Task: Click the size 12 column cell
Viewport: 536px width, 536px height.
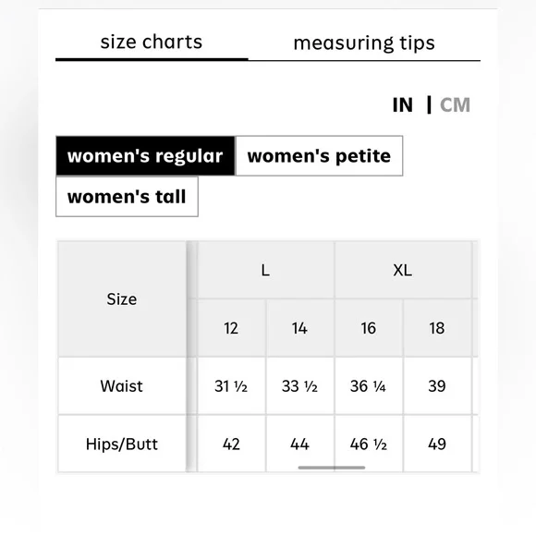Action: [231, 328]
